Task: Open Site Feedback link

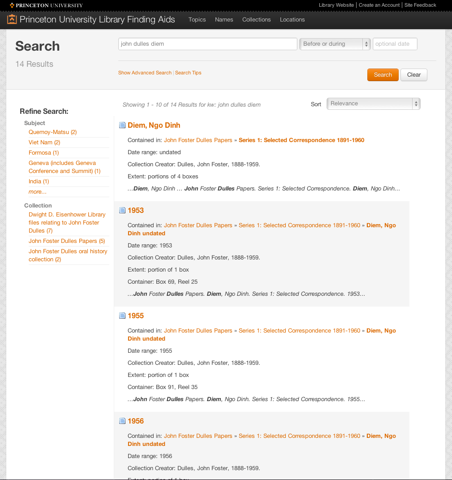Action: click(420, 5)
